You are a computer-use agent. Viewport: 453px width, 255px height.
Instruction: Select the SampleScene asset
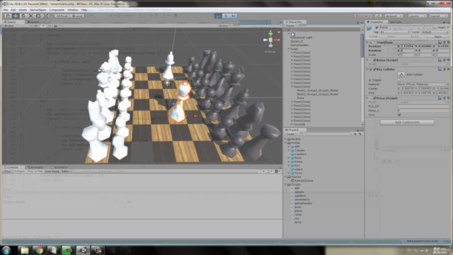(304, 181)
